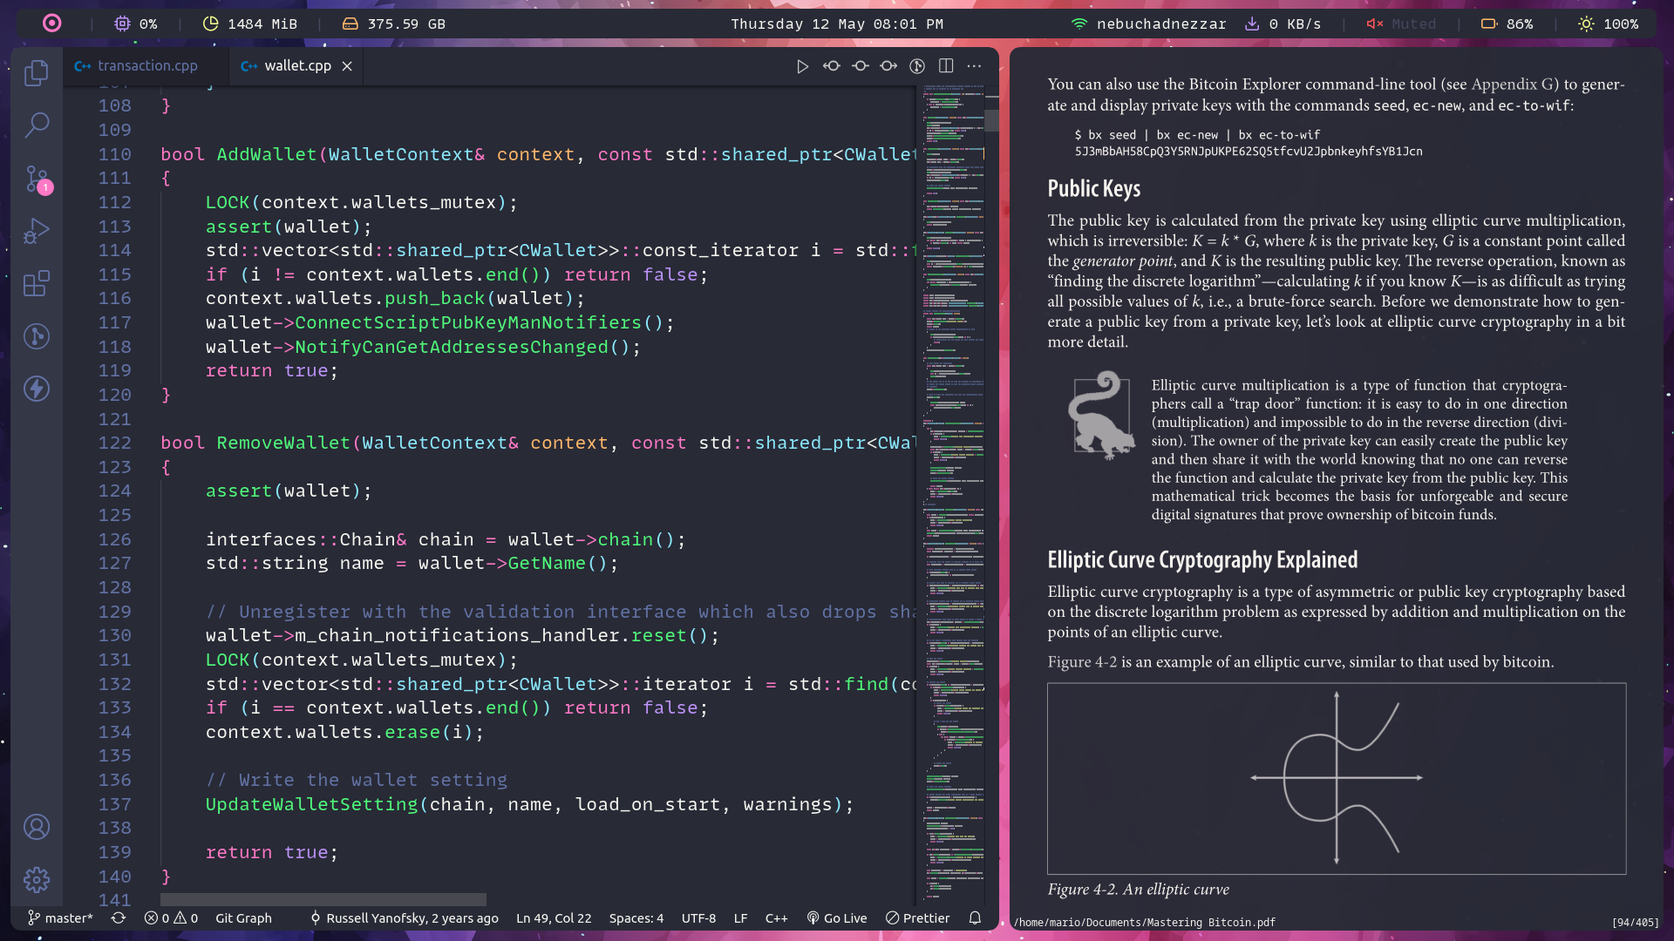Change end of line sequence via LF
This screenshot has width=1674, height=941.
[740, 918]
